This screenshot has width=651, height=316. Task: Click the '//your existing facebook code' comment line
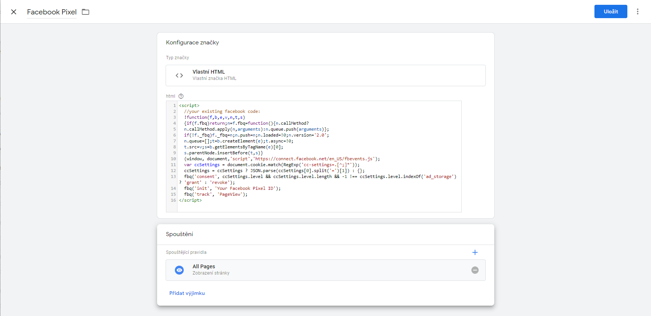tap(222, 111)
